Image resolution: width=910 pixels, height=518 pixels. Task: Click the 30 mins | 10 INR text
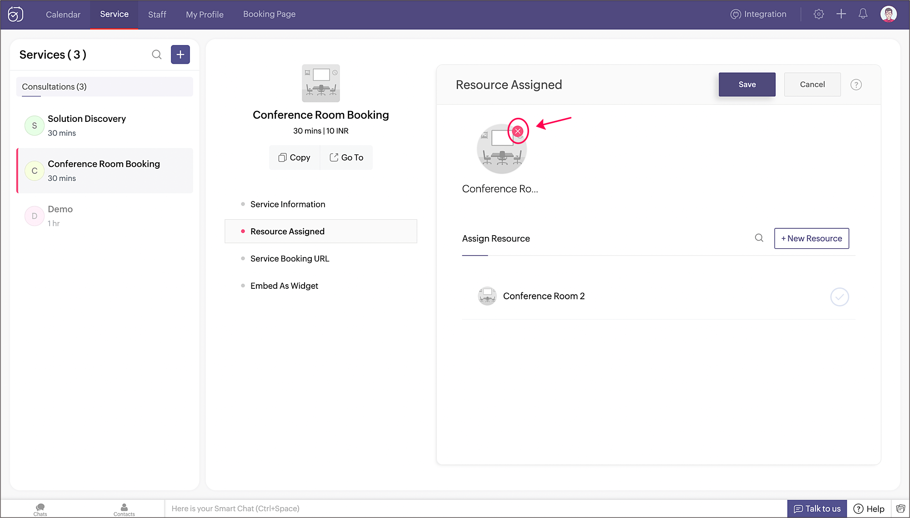[321, 131]
